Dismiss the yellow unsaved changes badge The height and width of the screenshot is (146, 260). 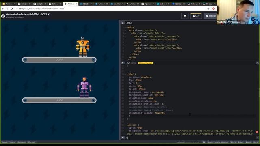click(152, 63)
